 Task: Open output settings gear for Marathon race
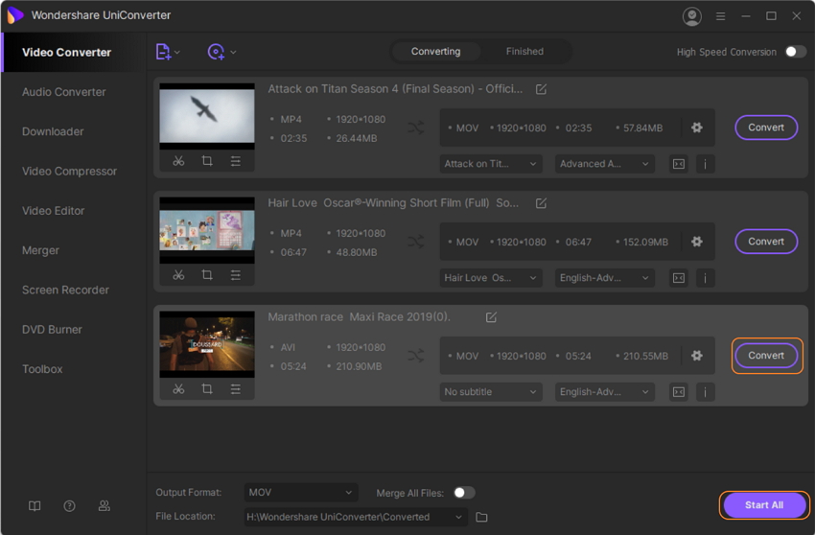[x=696, y=356]
